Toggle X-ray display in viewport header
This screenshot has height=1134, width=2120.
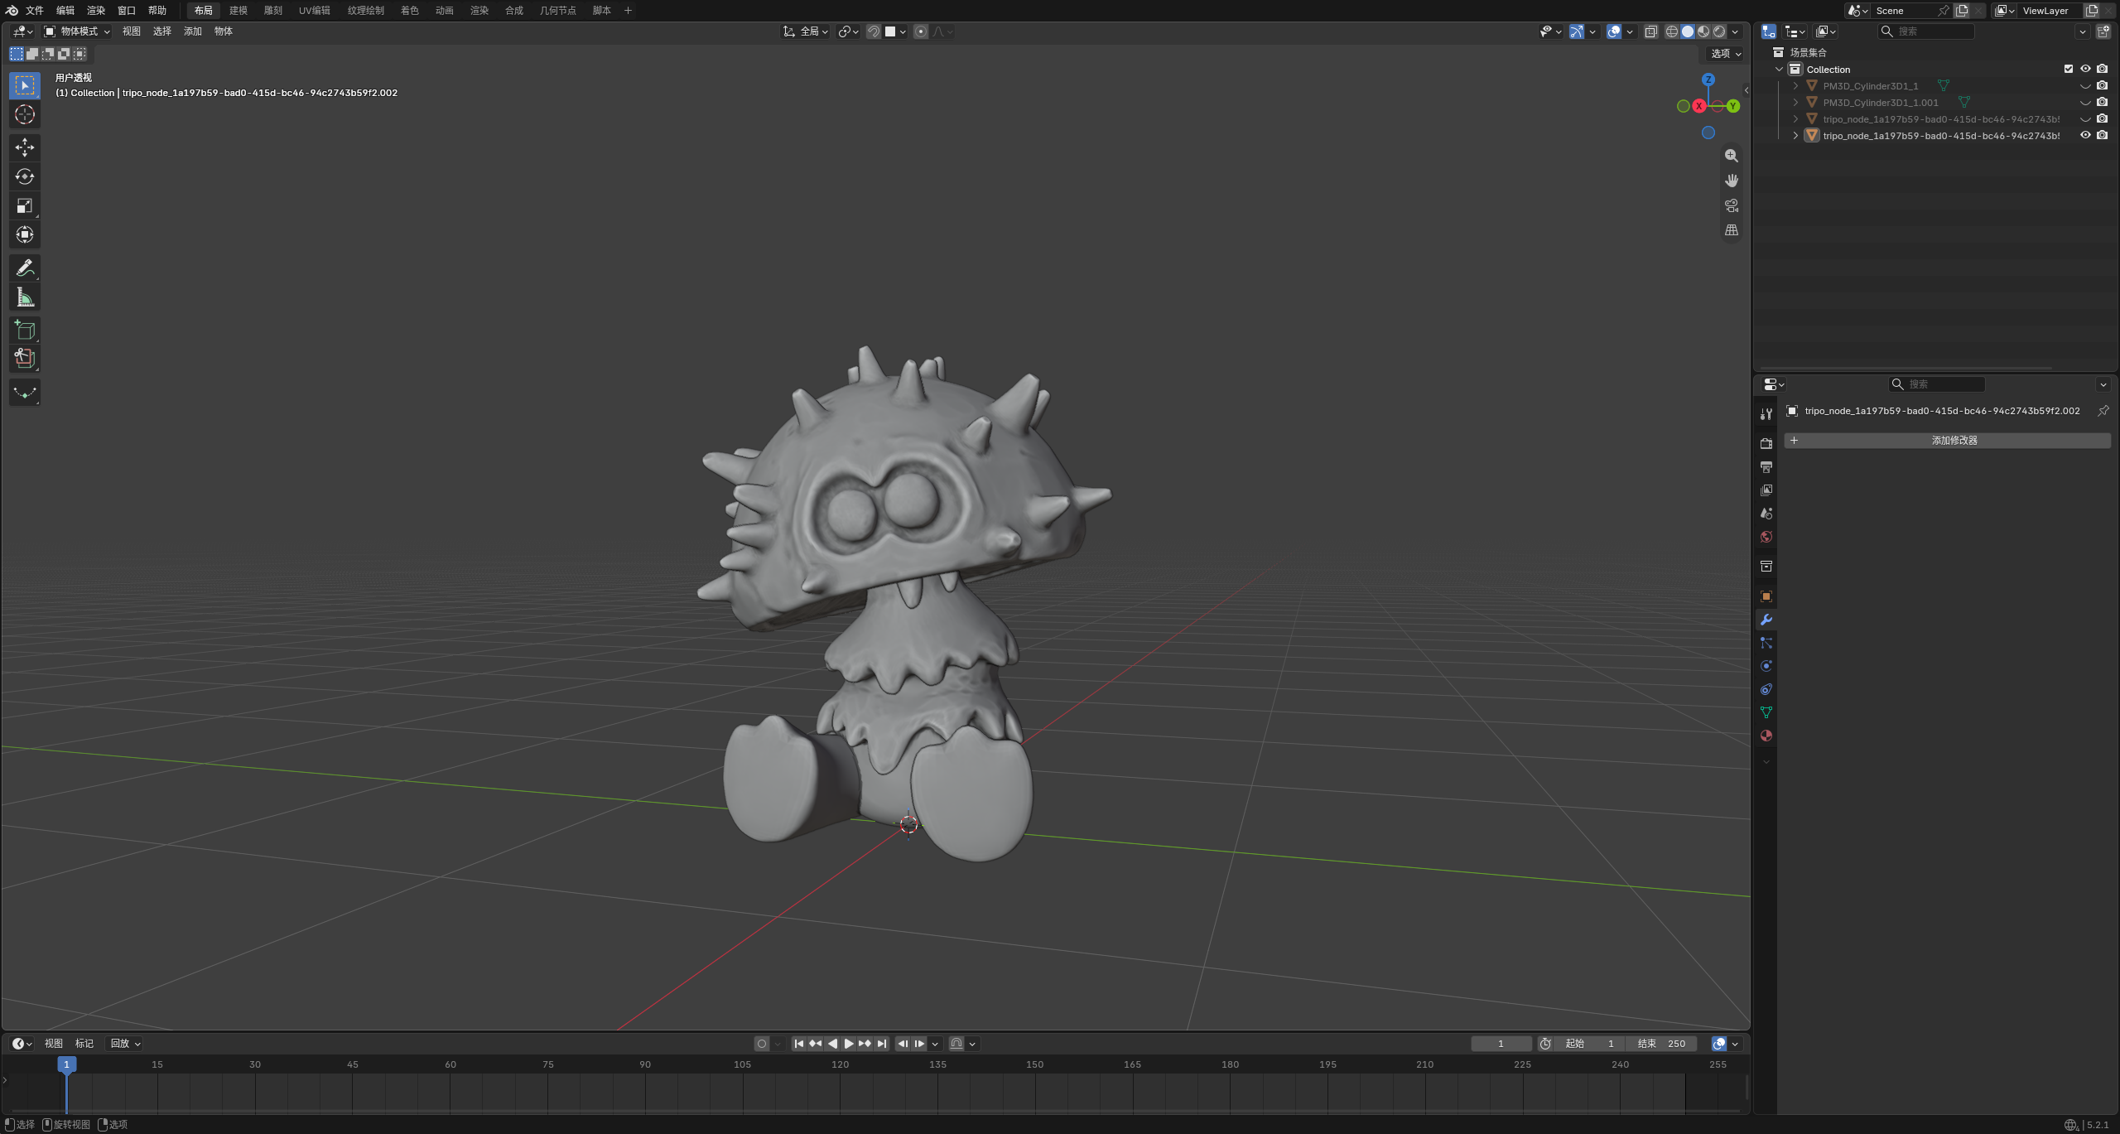[x=1650, y=31]
